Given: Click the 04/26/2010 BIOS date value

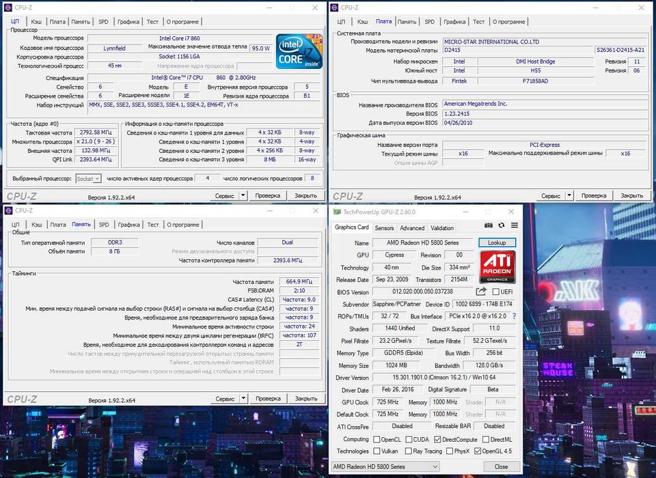Looking at the screenshot, I should (545, 123).
